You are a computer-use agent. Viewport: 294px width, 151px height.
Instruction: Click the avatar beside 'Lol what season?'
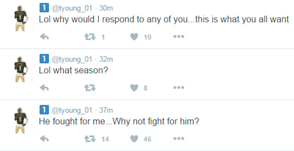coord(20,69)
